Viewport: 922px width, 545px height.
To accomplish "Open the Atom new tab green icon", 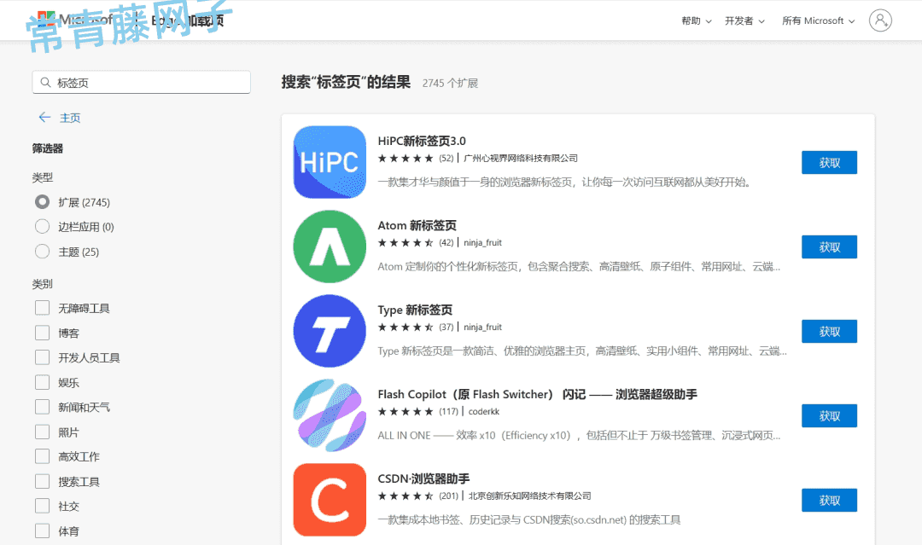I will tap(330, 246).
